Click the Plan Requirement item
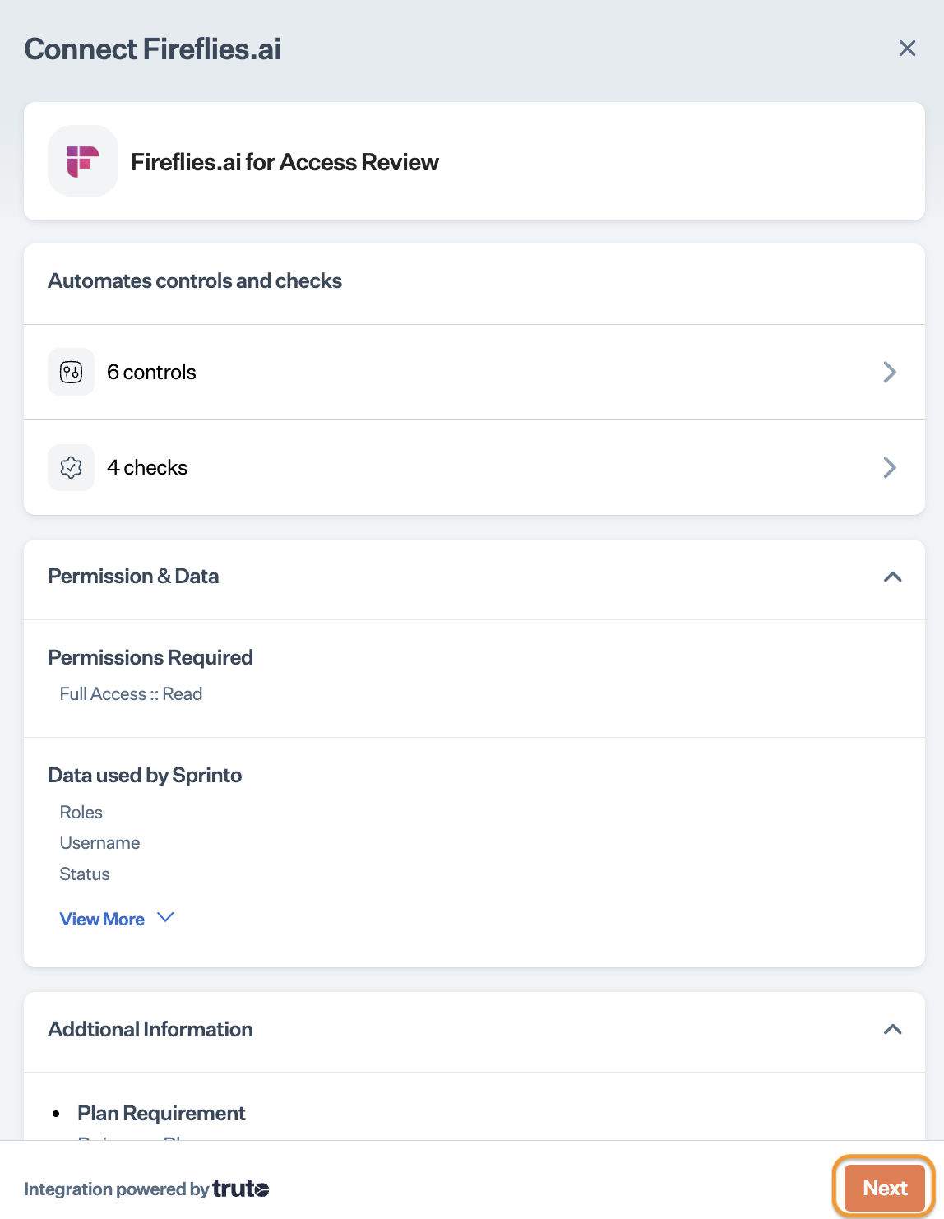Viewport: 944px width, 1219px height. (161, 1113)
